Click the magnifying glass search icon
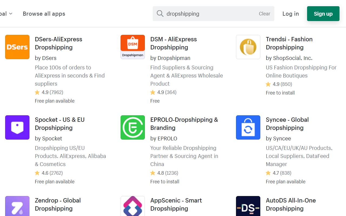Screen dimensions: 346x216 (160, 13)
